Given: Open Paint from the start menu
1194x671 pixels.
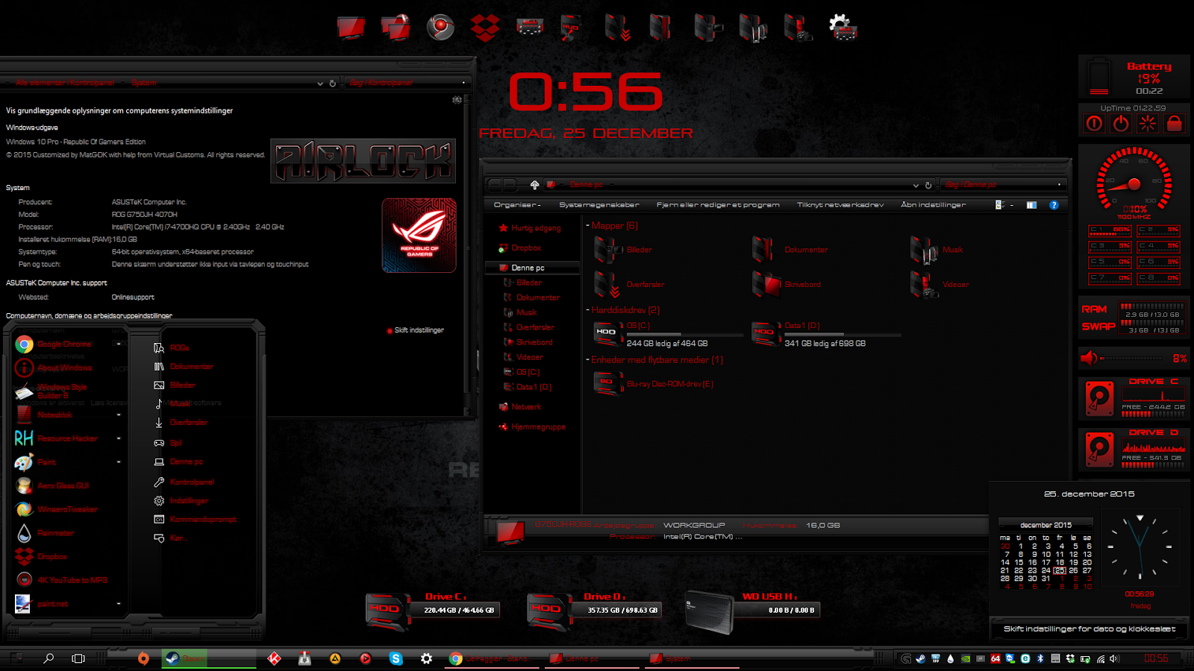Looking at the screenshot, I should pos(46,462).
